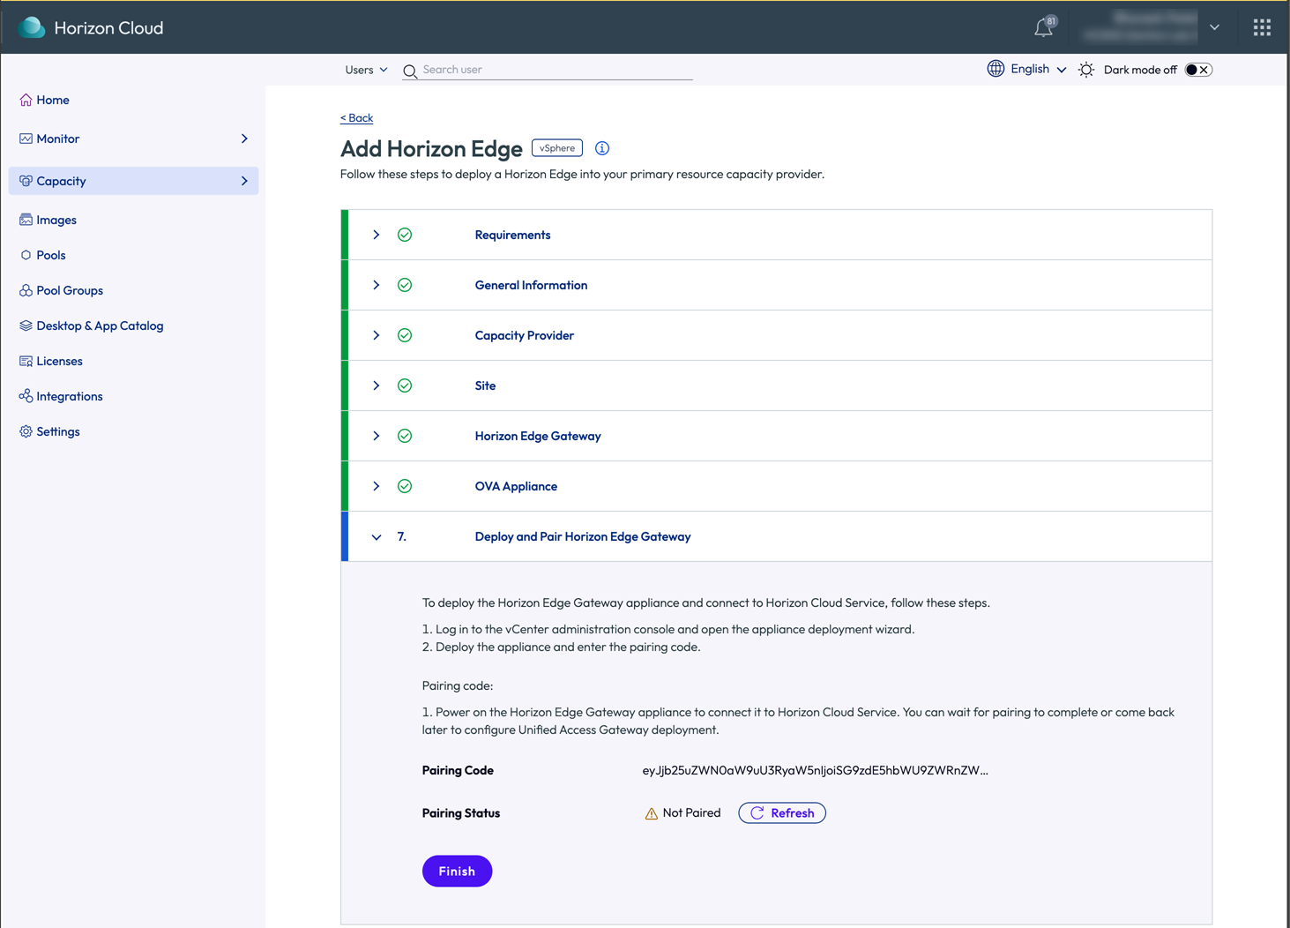The width and height of the screenshot is (1290, 928).
Task: Click Deploy and Pair Horizon Edge Gateway heading
Action: (x=583, y=536)
